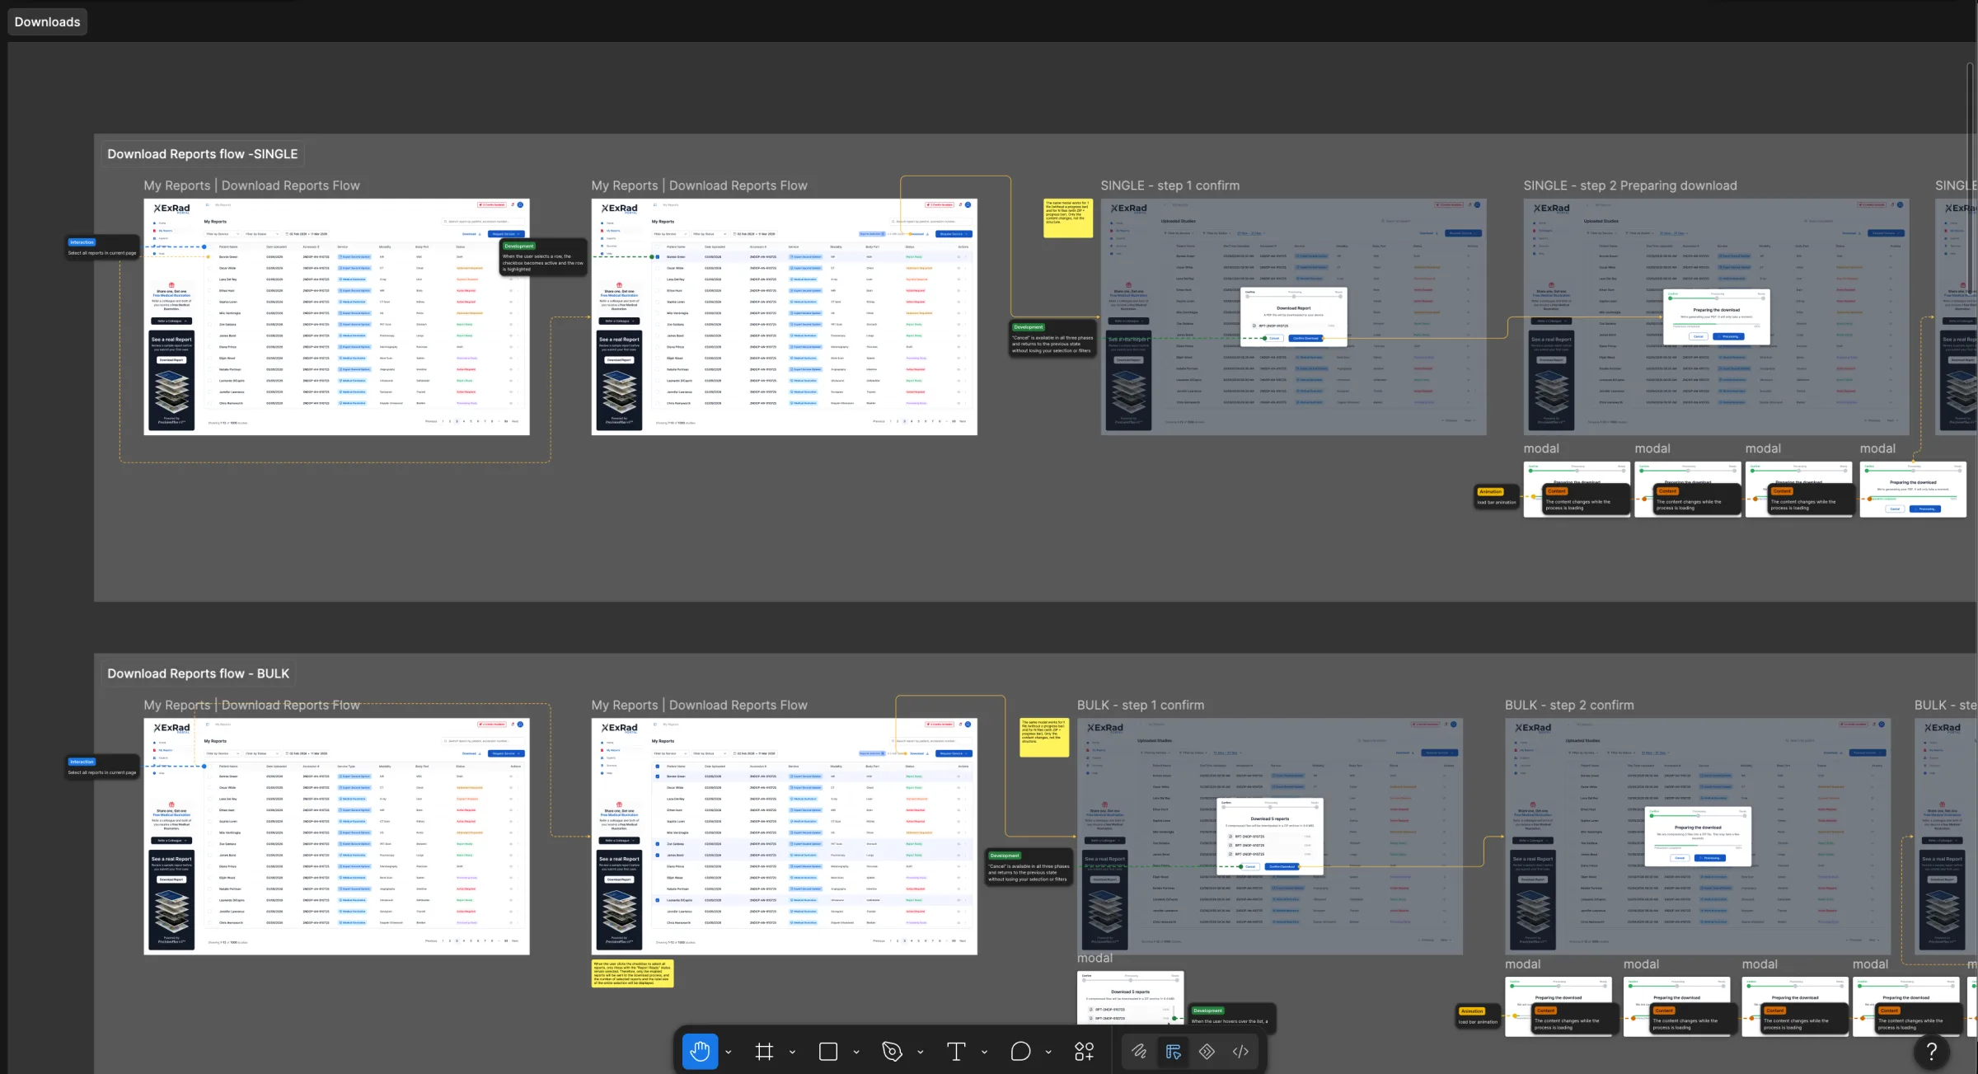Open the Actions and components tool
1978x1074 pixels.
pos(1084,1051)
